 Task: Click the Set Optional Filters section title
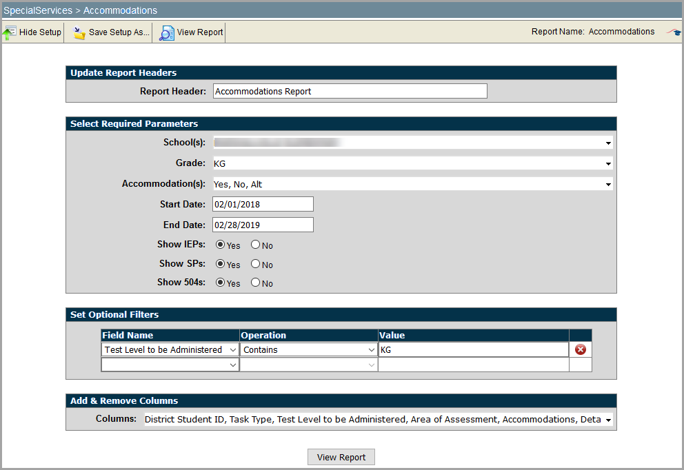[114, 315]
